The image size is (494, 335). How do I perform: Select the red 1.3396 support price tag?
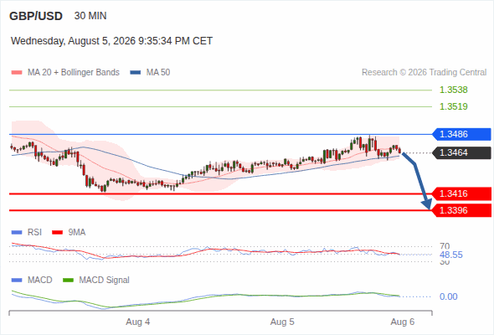[x=461, y=210]
